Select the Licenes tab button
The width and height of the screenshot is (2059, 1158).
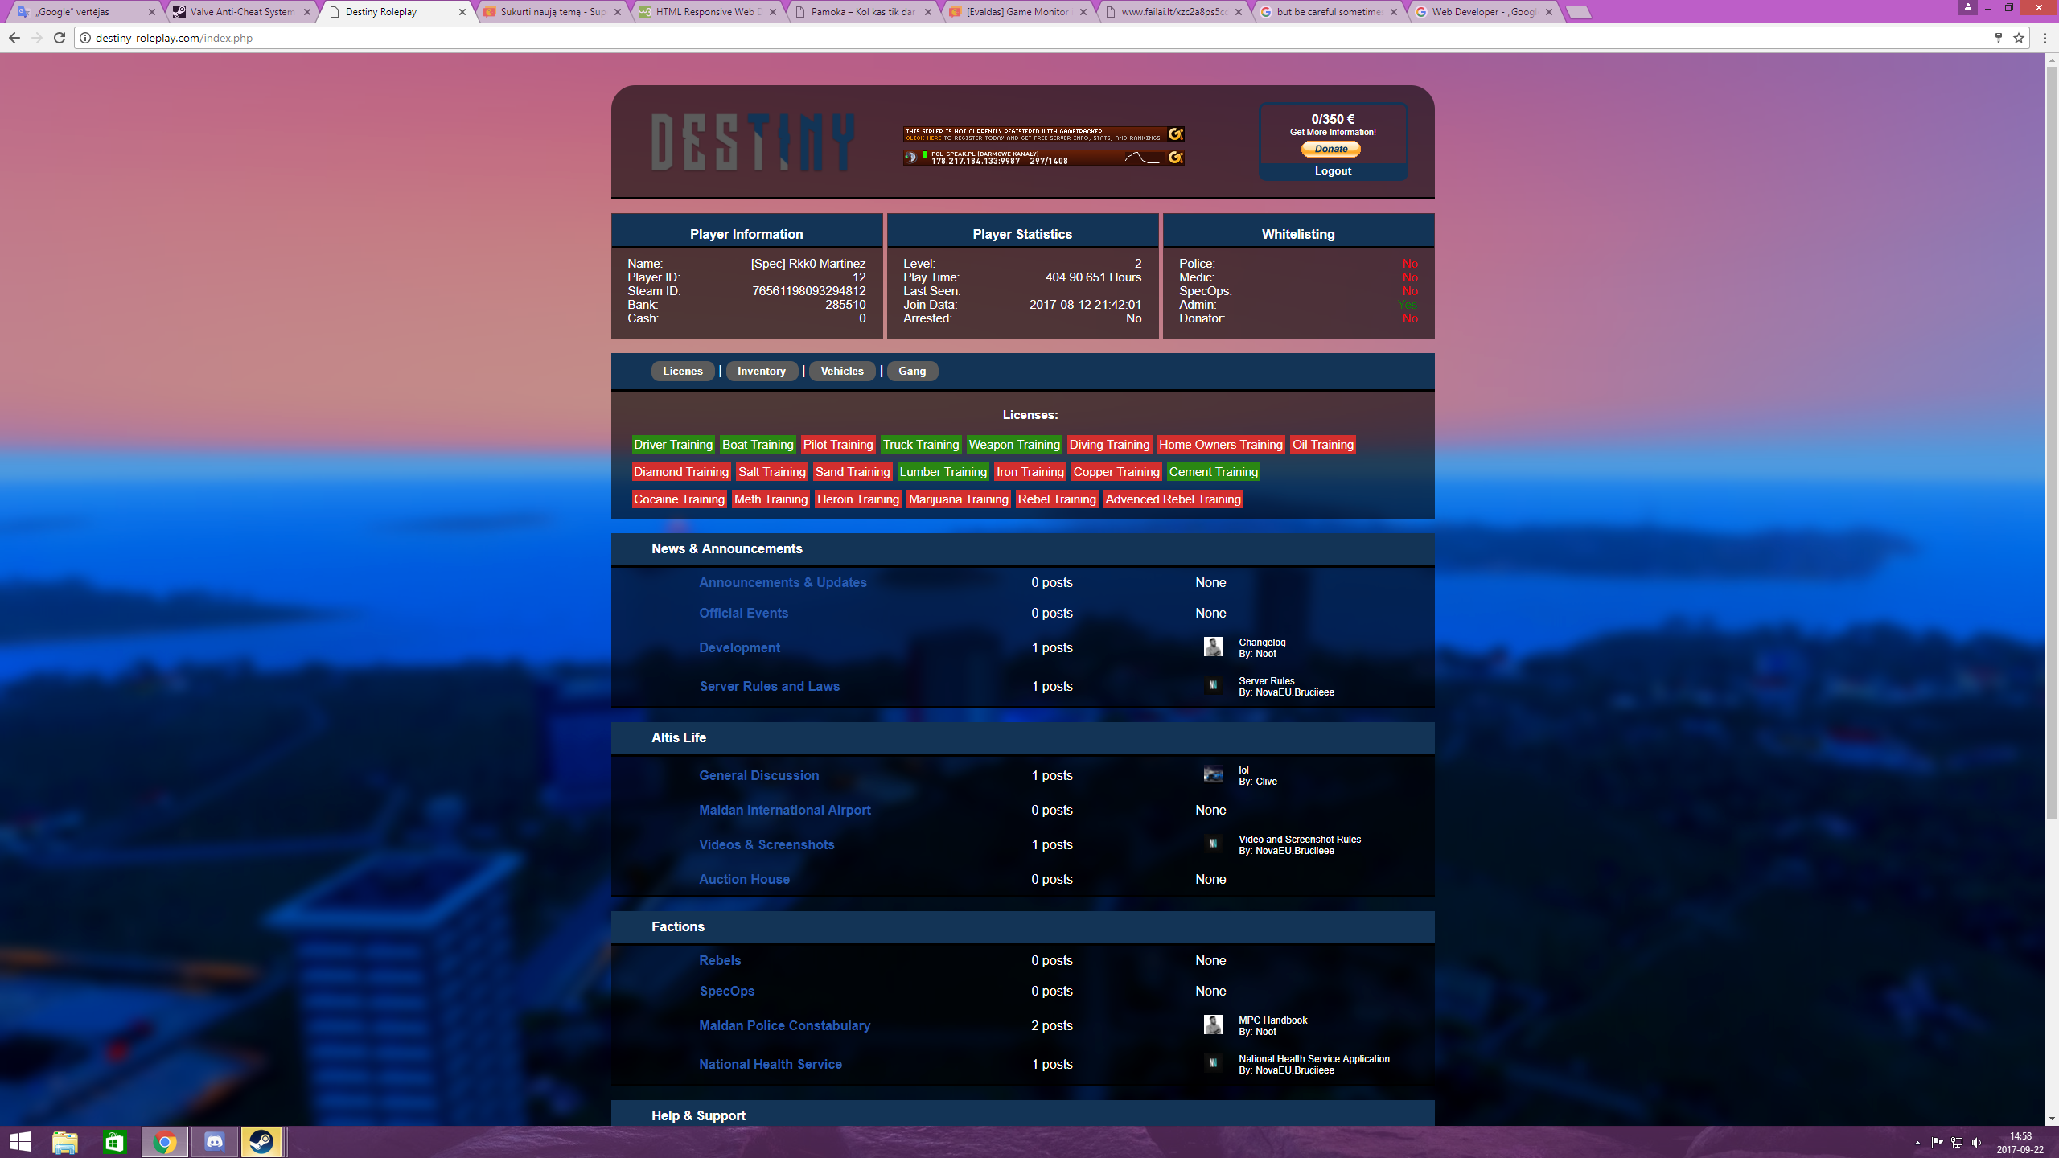683,371
